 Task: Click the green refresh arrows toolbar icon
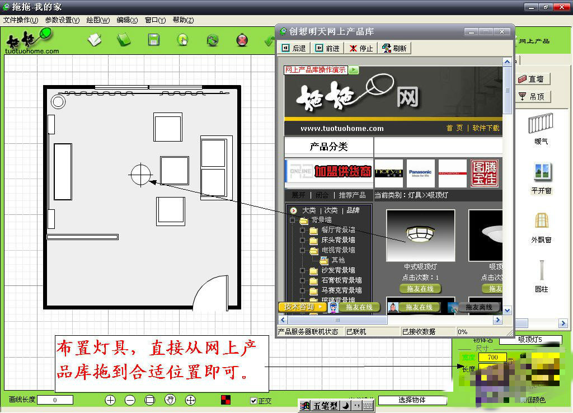coord(212,40)
